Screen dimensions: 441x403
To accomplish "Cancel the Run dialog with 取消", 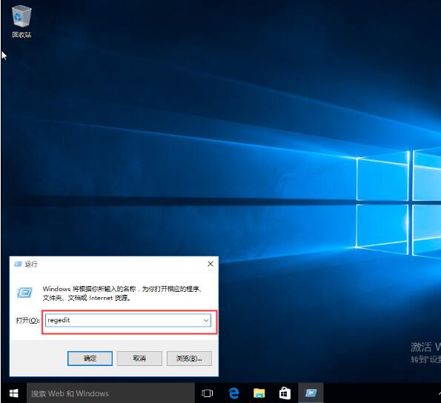I will click(x=139, y=359).
